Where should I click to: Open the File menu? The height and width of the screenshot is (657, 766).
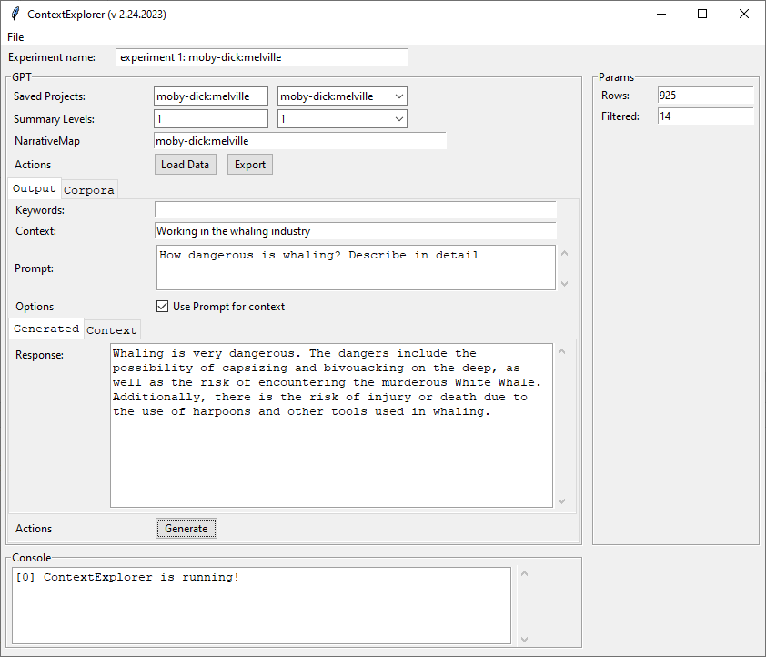pyautogui.click(x=15, y=37)
